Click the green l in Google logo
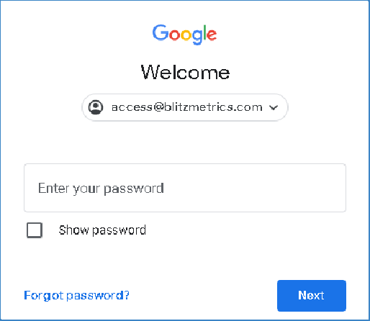This screenshot has width=370, height=321. (204, 32)
